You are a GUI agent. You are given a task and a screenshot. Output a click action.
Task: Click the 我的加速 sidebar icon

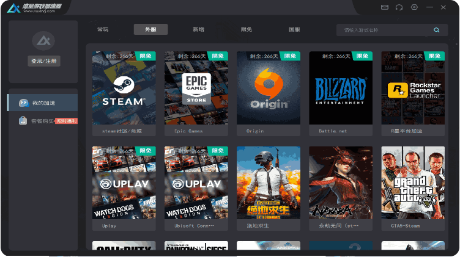[24, 103]
